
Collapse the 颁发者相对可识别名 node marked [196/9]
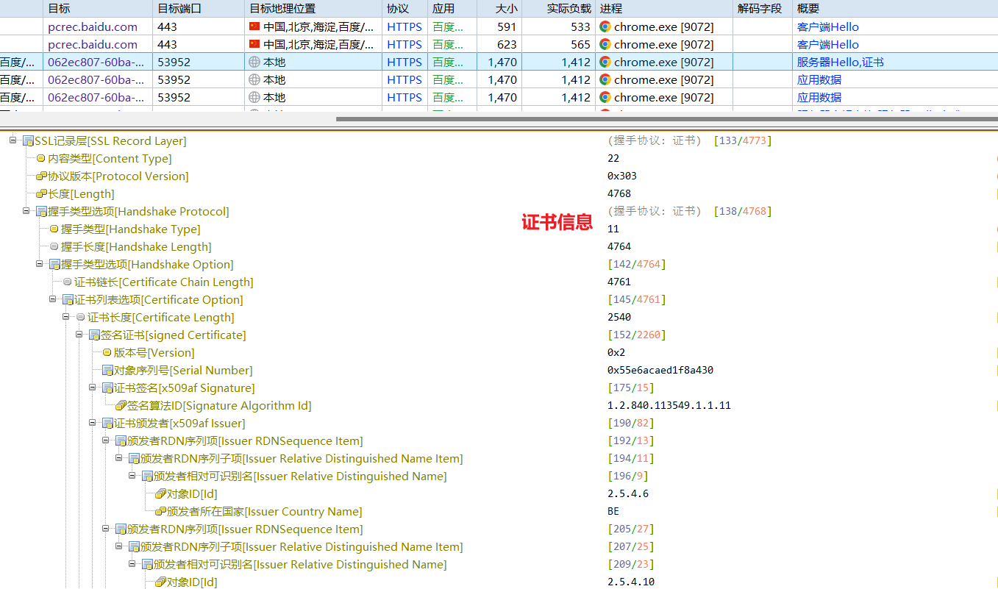(x=132, y=476)
